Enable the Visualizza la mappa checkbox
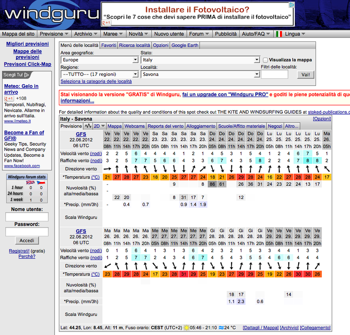 point(265,60)
